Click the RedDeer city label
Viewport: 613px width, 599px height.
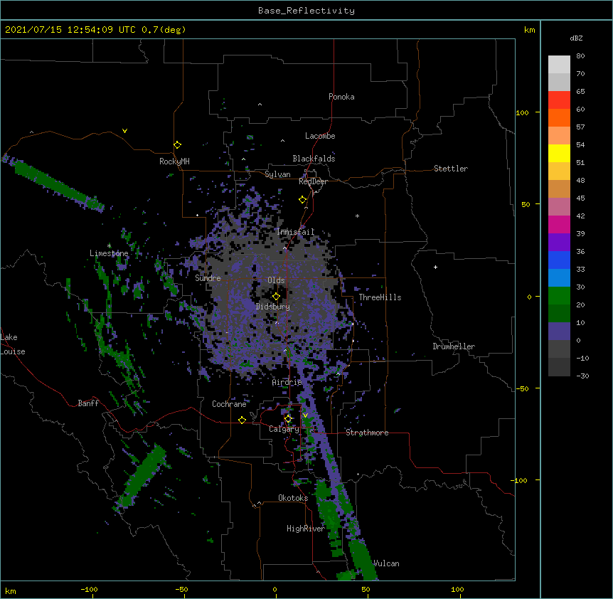[313, 181]
